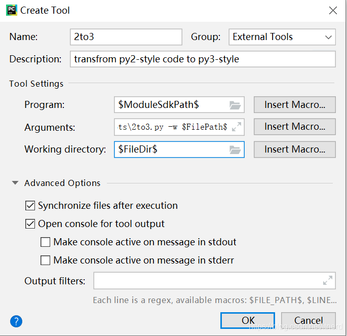Expand the Arguments field editor
The image size is (347, 336).
coord(237,127)
